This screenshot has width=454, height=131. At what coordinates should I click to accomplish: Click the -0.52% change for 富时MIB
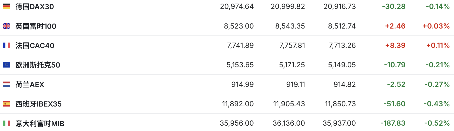(437, 123)
